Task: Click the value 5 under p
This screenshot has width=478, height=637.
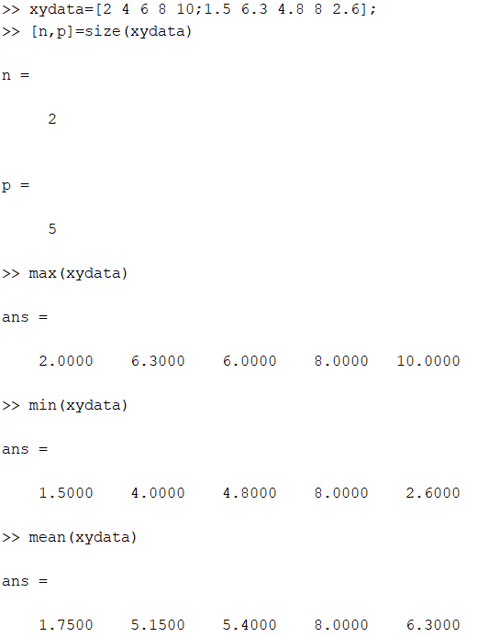Action: point(52,229)
